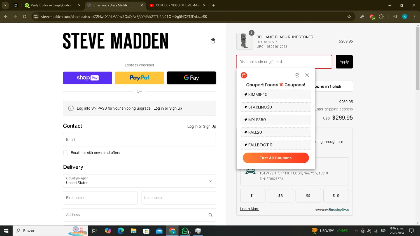This screenshot has height=236, width=420.
Task: Show hidden system tray icons
Action: [356, 231]
